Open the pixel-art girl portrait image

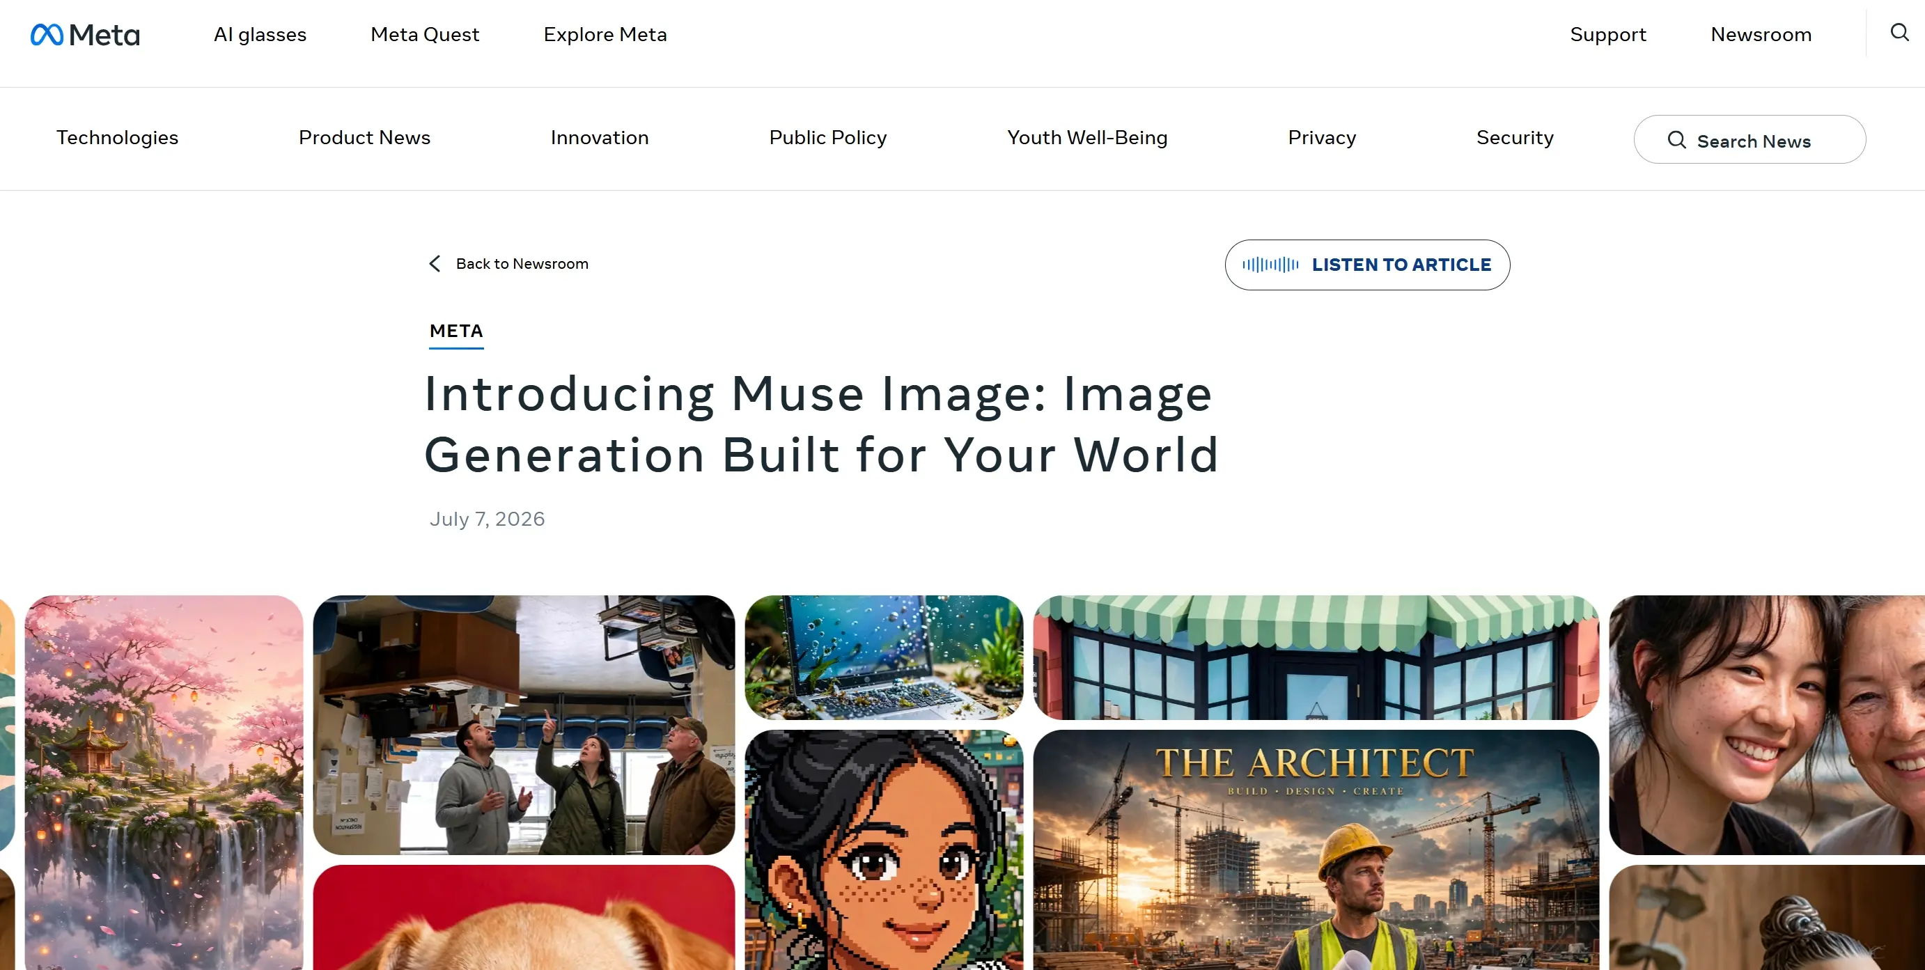coord(883,850)
